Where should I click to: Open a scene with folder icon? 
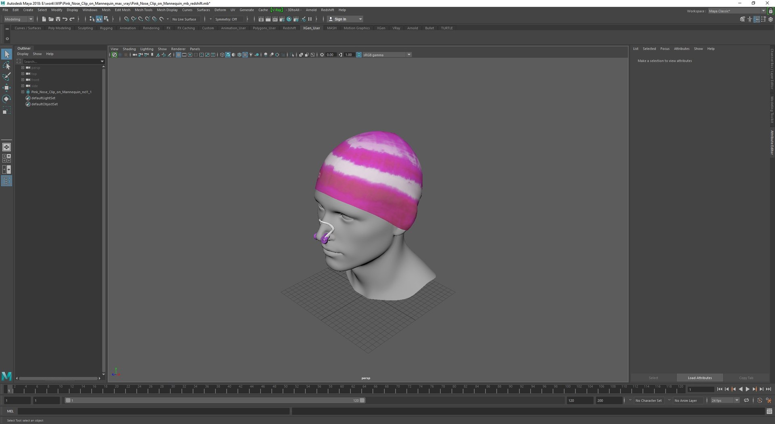point(51,19)
